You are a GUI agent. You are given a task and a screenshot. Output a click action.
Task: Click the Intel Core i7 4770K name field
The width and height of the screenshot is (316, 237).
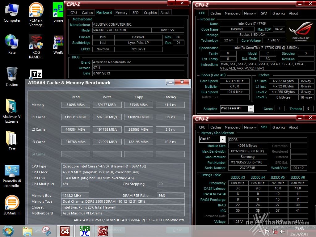click(252, 23)
